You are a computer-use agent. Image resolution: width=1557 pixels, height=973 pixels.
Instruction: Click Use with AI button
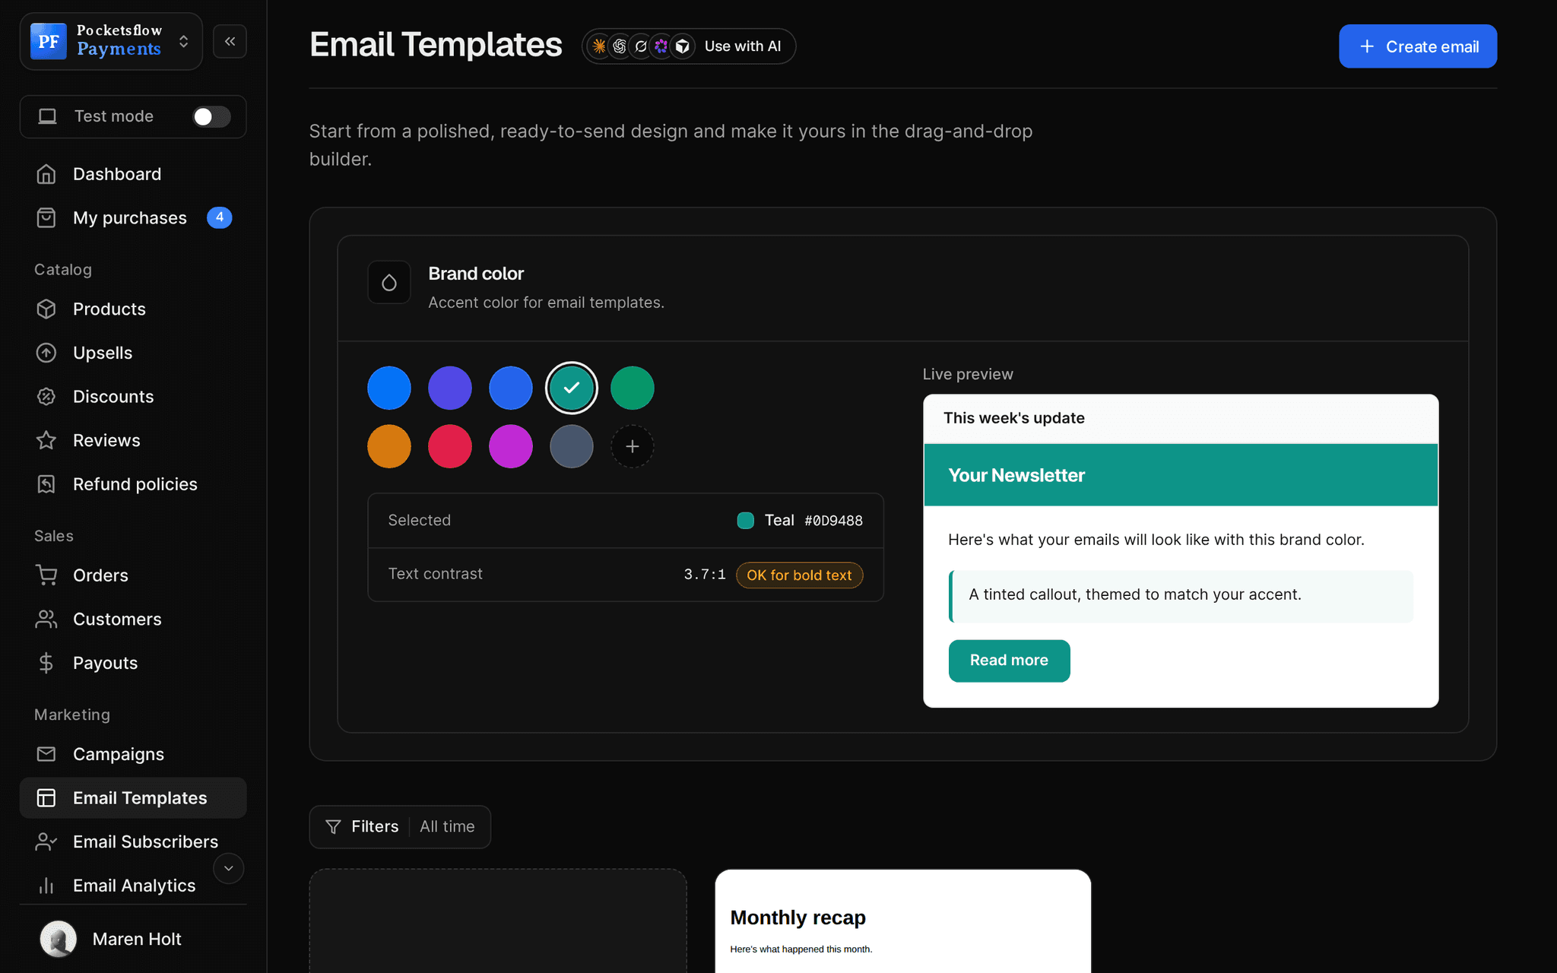click(689, 46)
